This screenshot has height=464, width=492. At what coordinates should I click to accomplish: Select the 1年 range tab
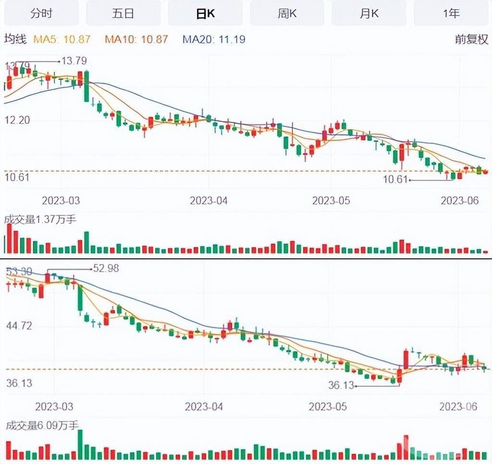point(451,13)
